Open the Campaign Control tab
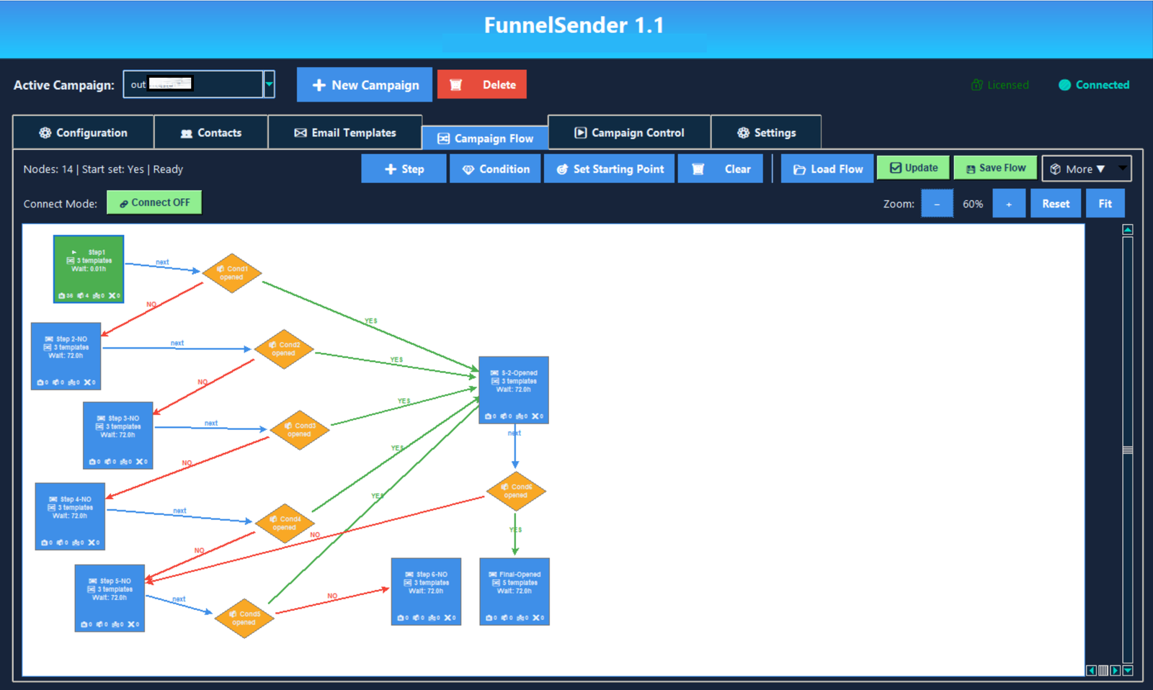 coord(629,133)
